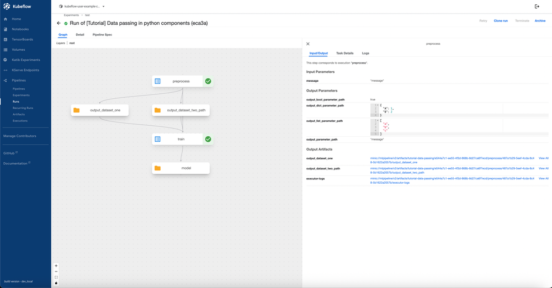Click the fit-view graph control
The image size is (552, 288).
(56, 277)
